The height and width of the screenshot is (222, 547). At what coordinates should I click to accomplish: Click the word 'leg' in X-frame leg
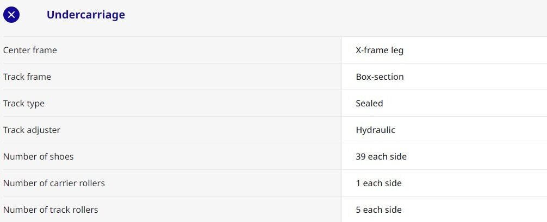(x=397, y=50)
